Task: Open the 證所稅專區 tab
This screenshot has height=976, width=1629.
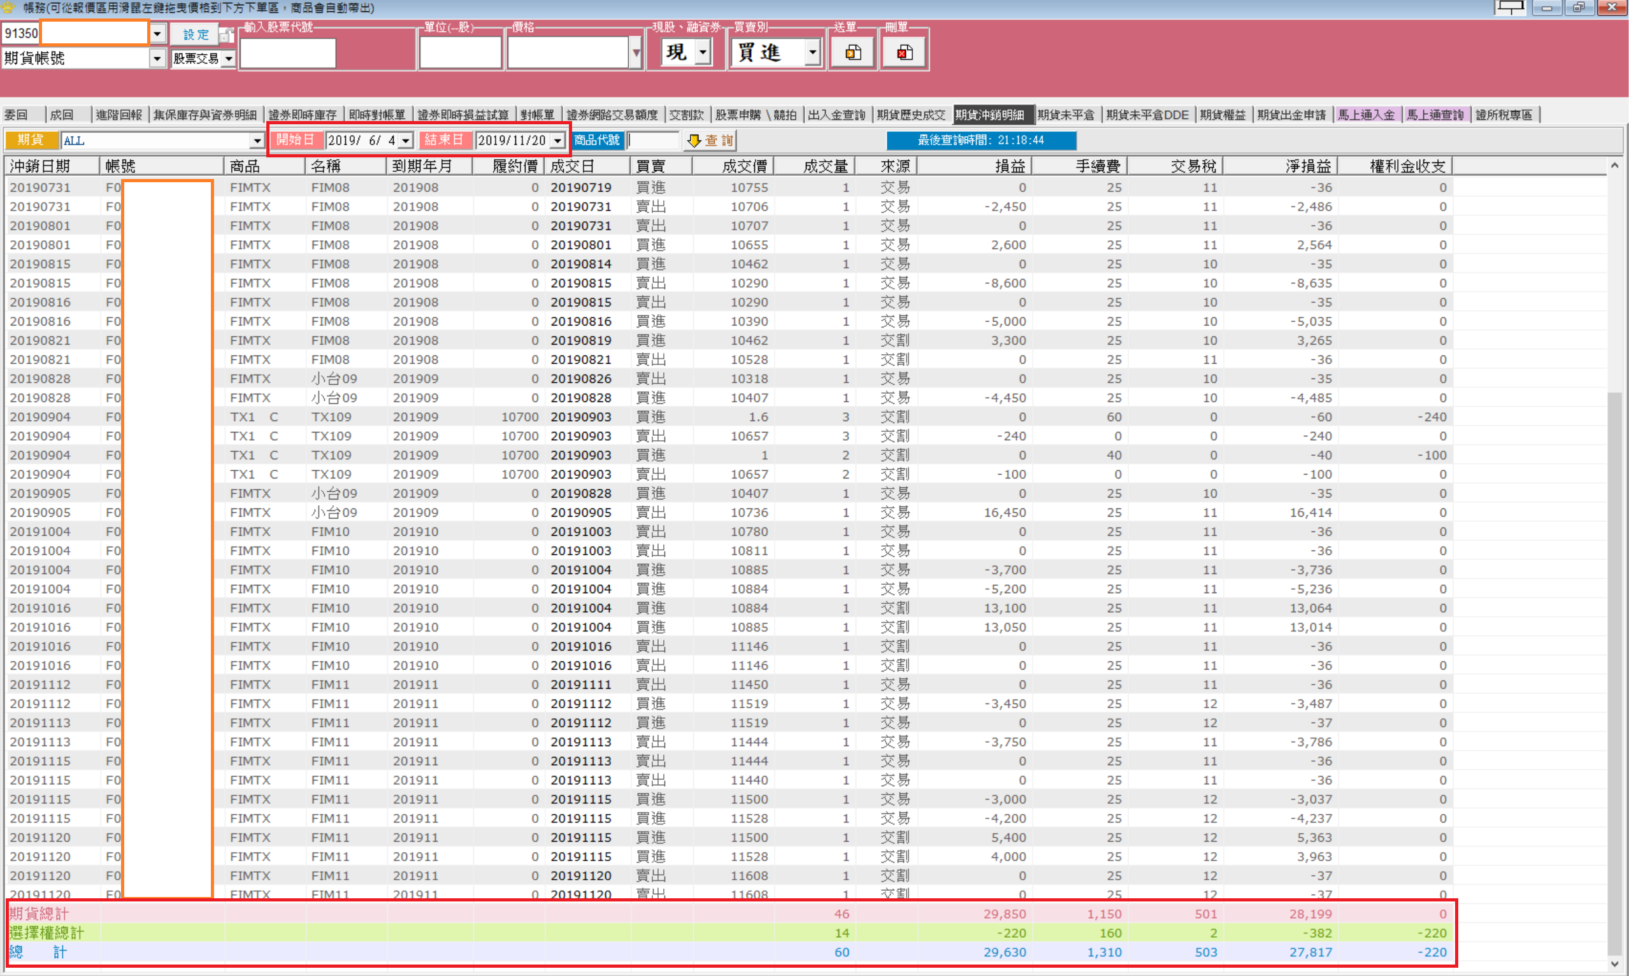Action: coord(1505,115)
